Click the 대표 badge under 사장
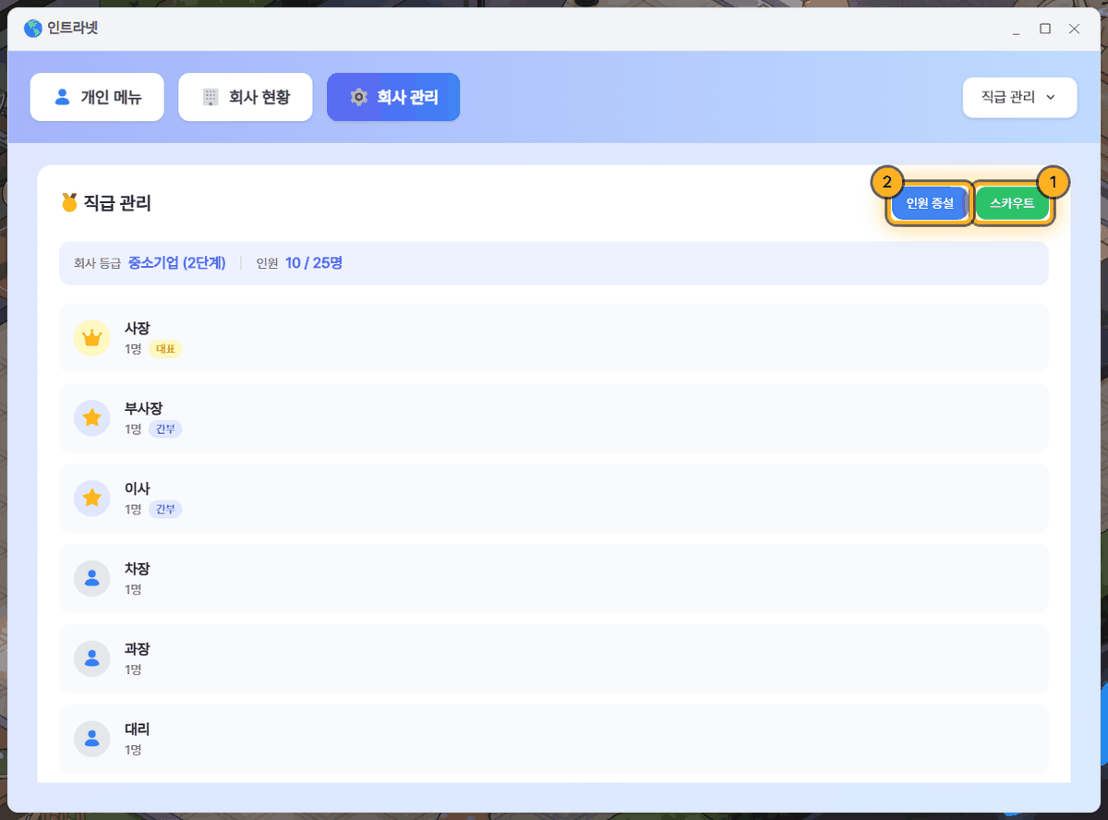This screenshot has width=1108, height=820. tap(165, 349)
